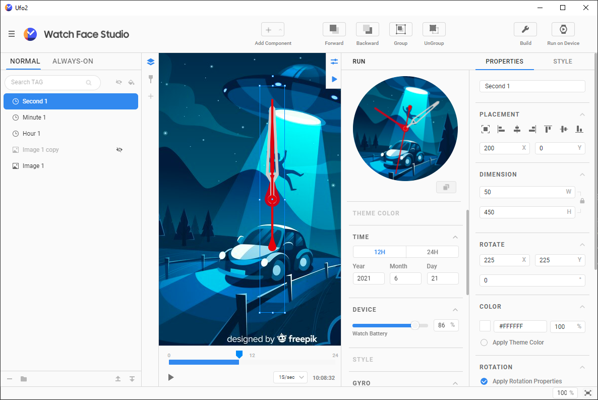Click the Group components icon
The height and width of the screenshot is (400, 598).
(x=400, y=30)
